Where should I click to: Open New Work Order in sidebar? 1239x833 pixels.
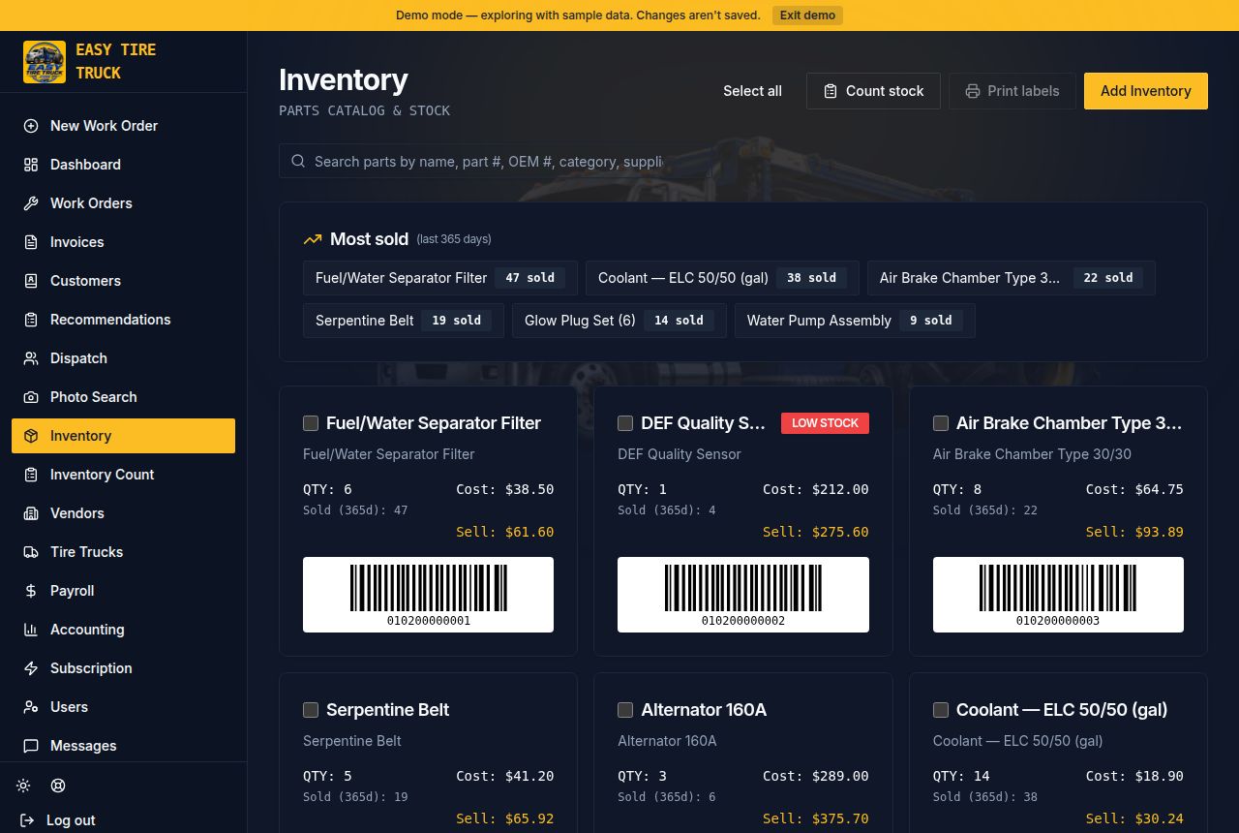pyautogui.click(x=123, y=126)
